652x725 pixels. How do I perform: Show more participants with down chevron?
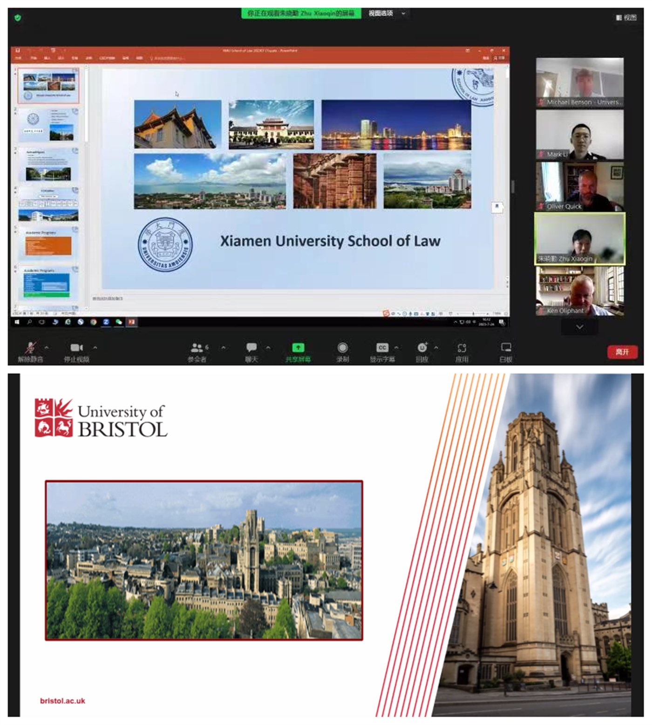pos(580,327)
